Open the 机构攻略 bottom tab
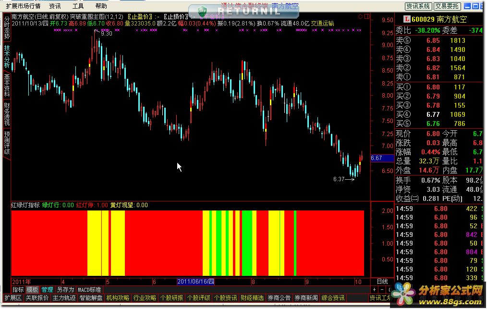The height and width of the screenshot is (309, 487). coord(118,298)
